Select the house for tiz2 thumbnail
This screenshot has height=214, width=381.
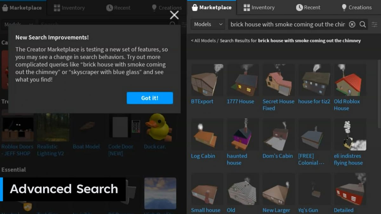click(314, 80)
